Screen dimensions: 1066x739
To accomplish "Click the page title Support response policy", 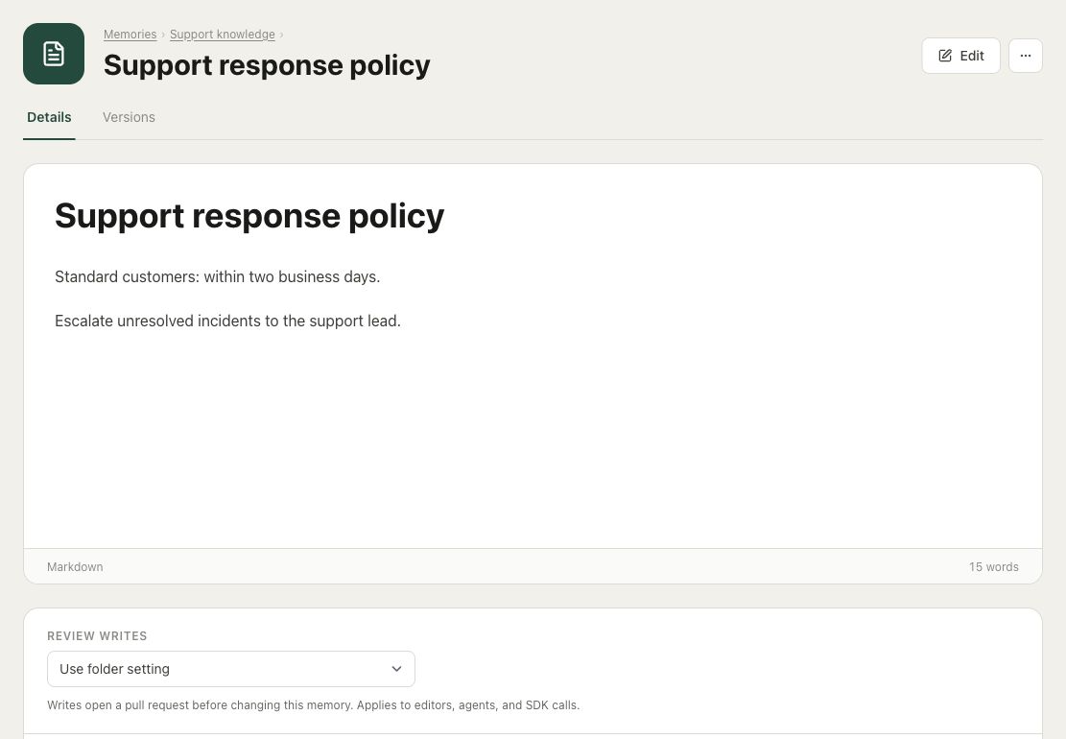I will [267, 65].
